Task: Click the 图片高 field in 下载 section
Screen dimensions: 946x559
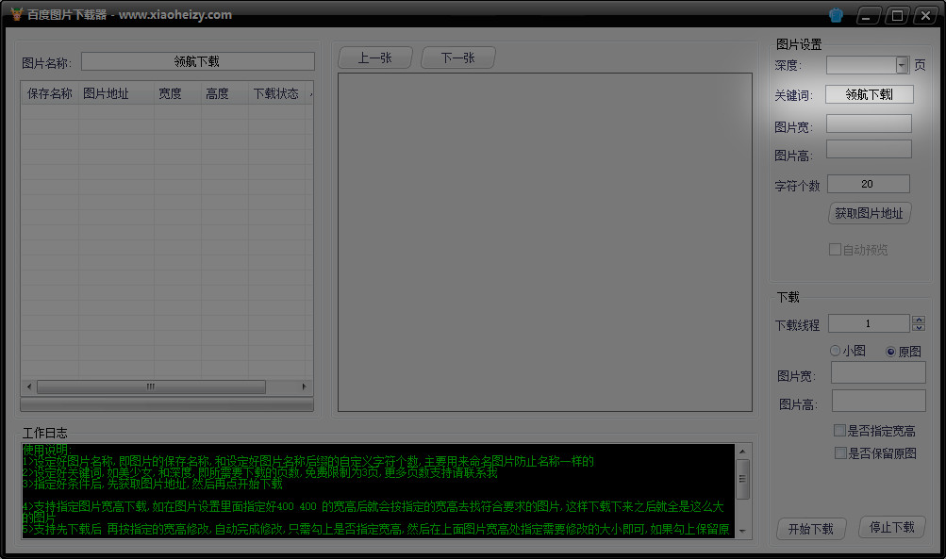Action: coord(879,401)
